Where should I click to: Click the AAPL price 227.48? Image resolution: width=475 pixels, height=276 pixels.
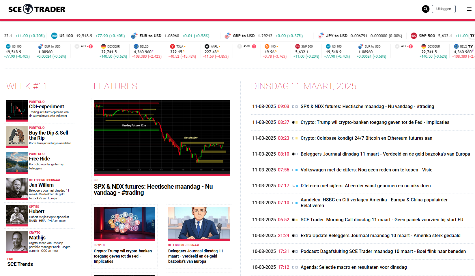[211, 52]
